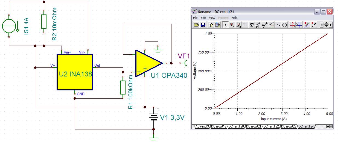Open the Help menu
The width and height of the screenshot is (338, 142).
click(x=234, y=18)
